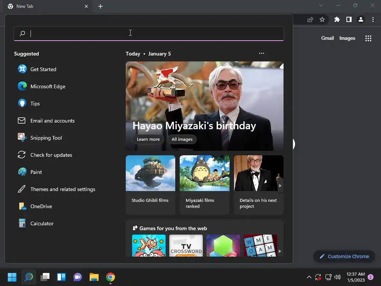Open Google Images link
Viewport: 381px width, 286px height.
point(347,38)
